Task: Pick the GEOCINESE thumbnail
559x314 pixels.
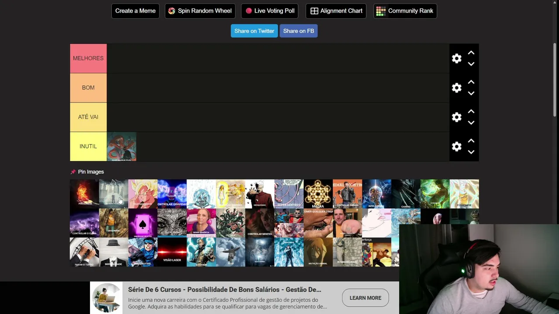Action: coord(114,223)
